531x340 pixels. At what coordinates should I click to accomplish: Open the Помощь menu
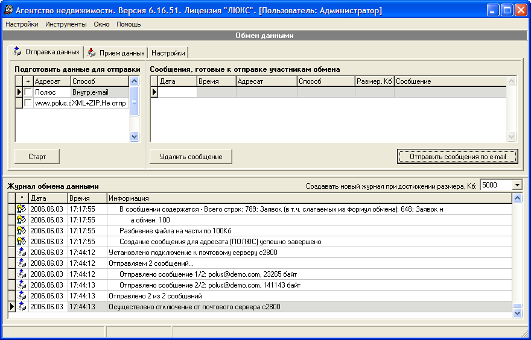point(129,24)
